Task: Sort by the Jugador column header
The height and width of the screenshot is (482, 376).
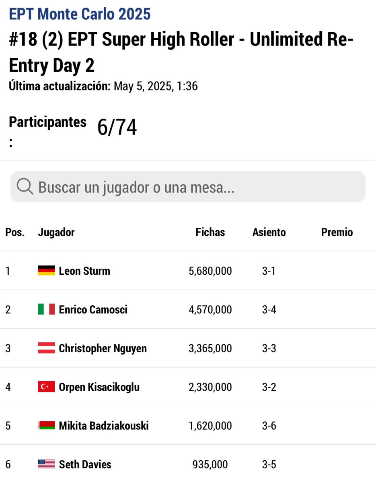Action: coord(56,232)
